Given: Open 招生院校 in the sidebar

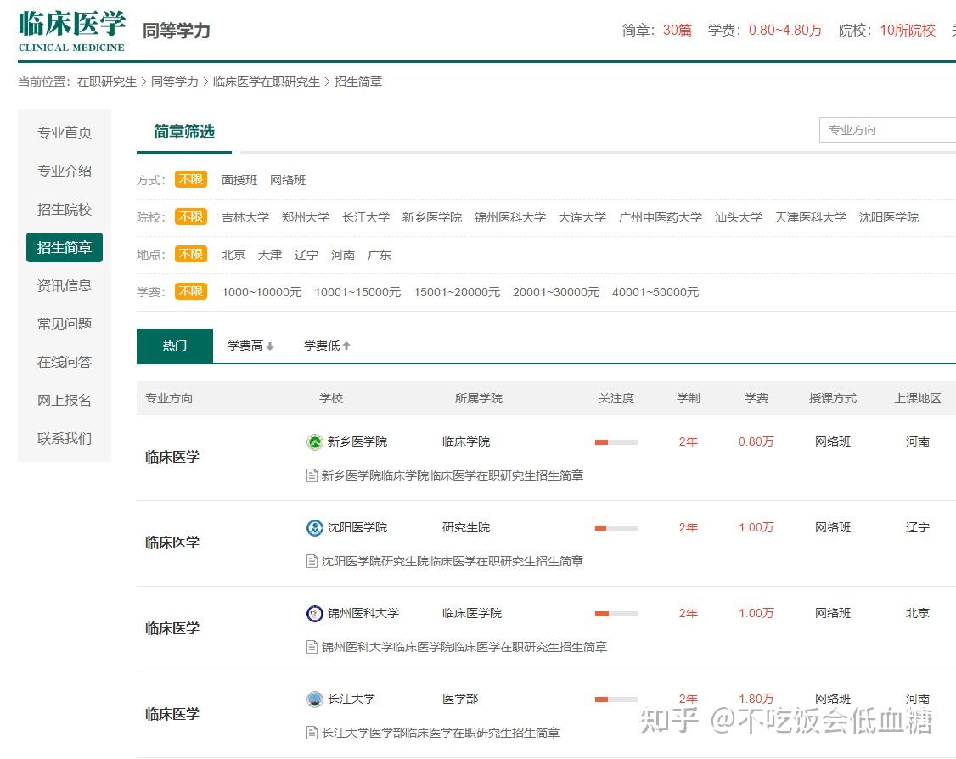Looking at the screenshot, I should [x=65, y=210].
